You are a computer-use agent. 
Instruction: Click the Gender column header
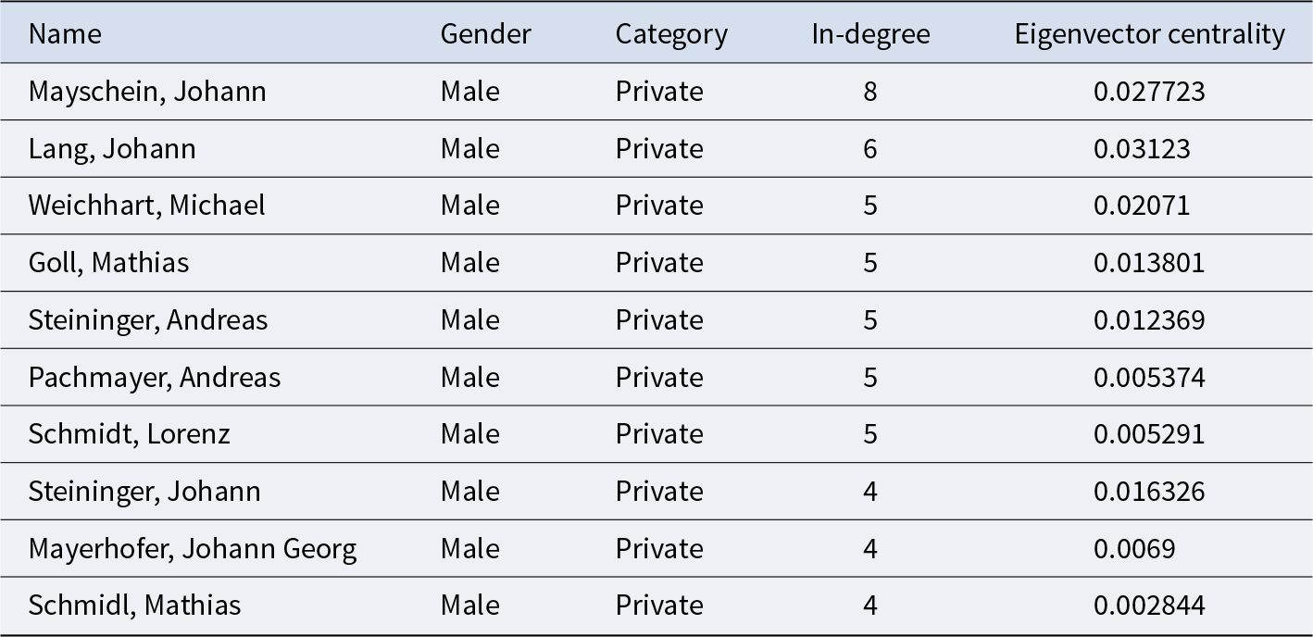pos(485,34)
